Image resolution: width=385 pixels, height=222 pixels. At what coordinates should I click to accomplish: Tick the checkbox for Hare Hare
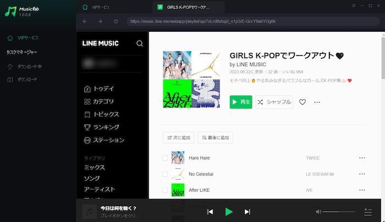click(x=165, y=158)
